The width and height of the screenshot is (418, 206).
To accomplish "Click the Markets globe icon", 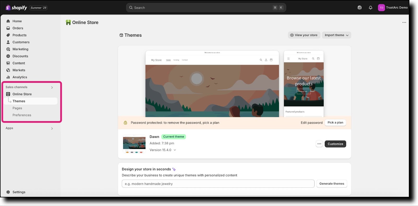I will (x=8, y=70).
